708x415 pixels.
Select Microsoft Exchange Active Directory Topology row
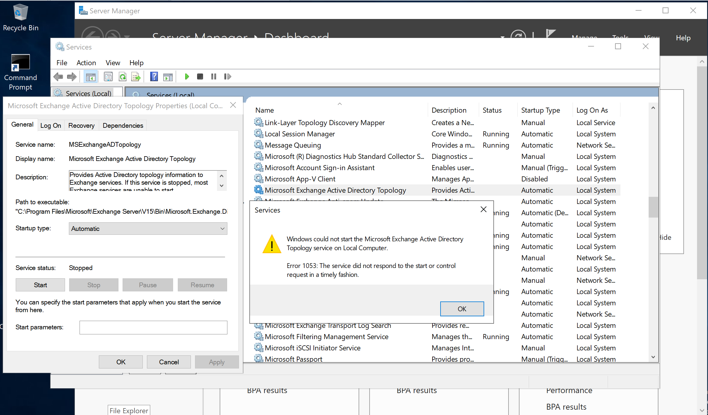pyautogui.click(x=436, y=190)
